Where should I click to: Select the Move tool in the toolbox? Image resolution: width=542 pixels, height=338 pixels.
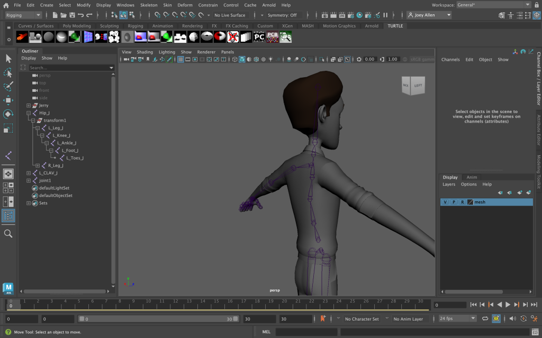[8, 100]
